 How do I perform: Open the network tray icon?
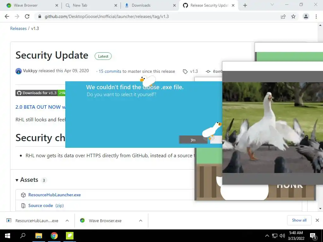pyautogui.click(x=275, y=236)
